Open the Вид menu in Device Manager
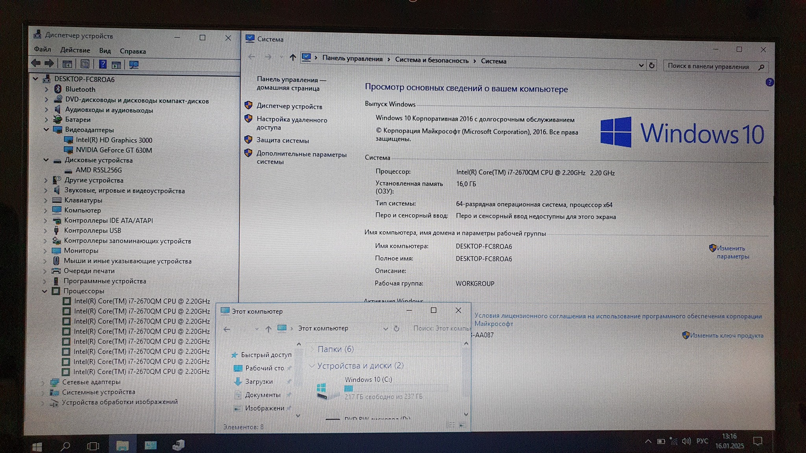 click(105, 51)
